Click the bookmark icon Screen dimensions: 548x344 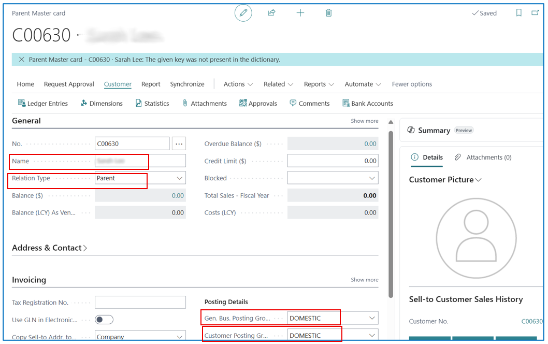click(518, 13)
